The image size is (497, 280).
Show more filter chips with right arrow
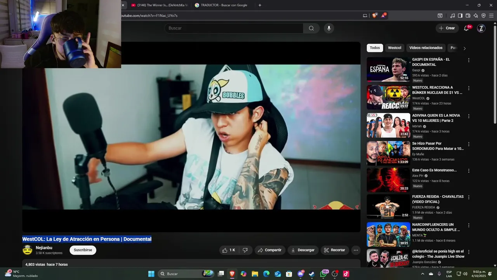[x=464, y=48]
